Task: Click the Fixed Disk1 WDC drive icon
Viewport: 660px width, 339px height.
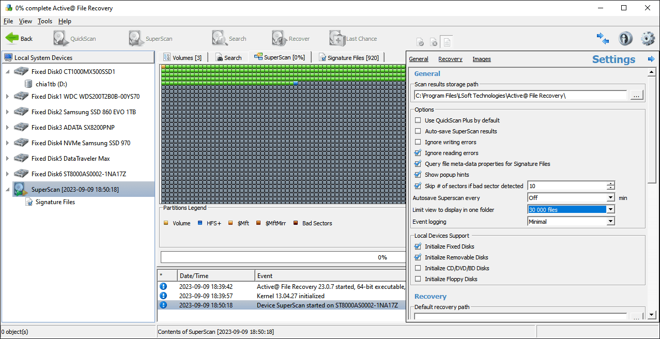Action: (x=21, y=96)
